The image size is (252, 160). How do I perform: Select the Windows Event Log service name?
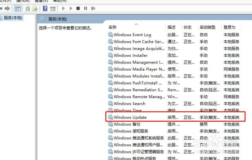pyautogui.click(x=132, y=35)
